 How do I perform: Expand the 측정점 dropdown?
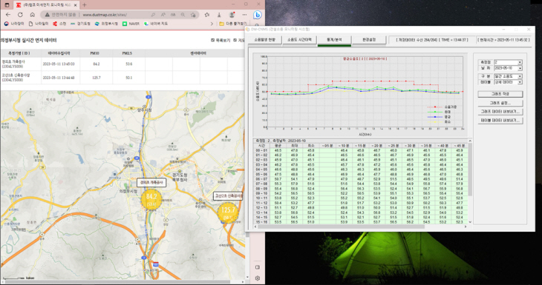coord(508,62)
